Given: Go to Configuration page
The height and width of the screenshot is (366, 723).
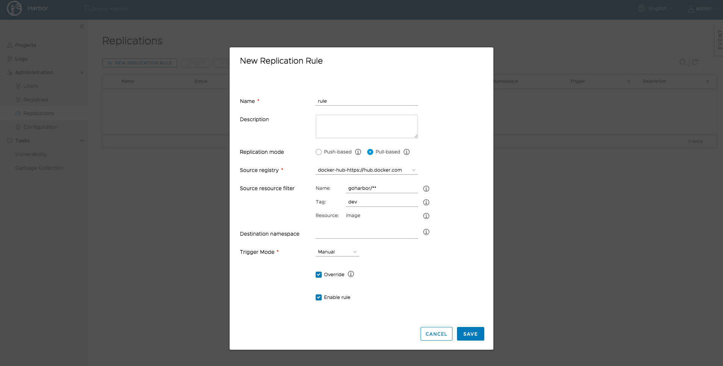Looking at the screenshot, I should click(41, 127).
